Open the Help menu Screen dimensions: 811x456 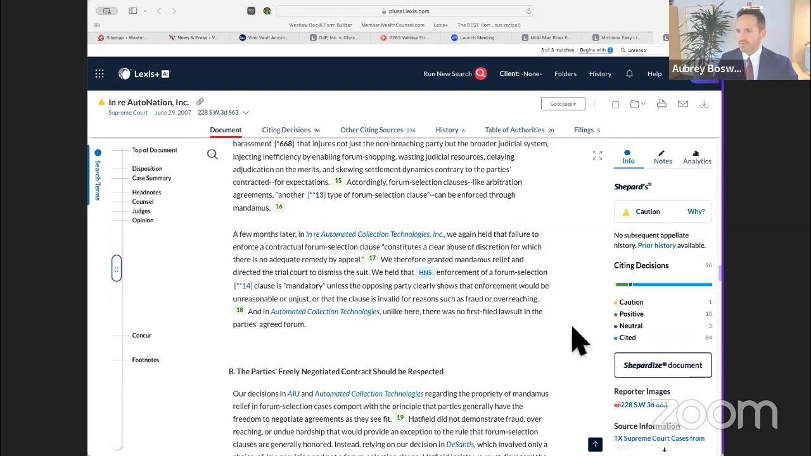(655, 73)
